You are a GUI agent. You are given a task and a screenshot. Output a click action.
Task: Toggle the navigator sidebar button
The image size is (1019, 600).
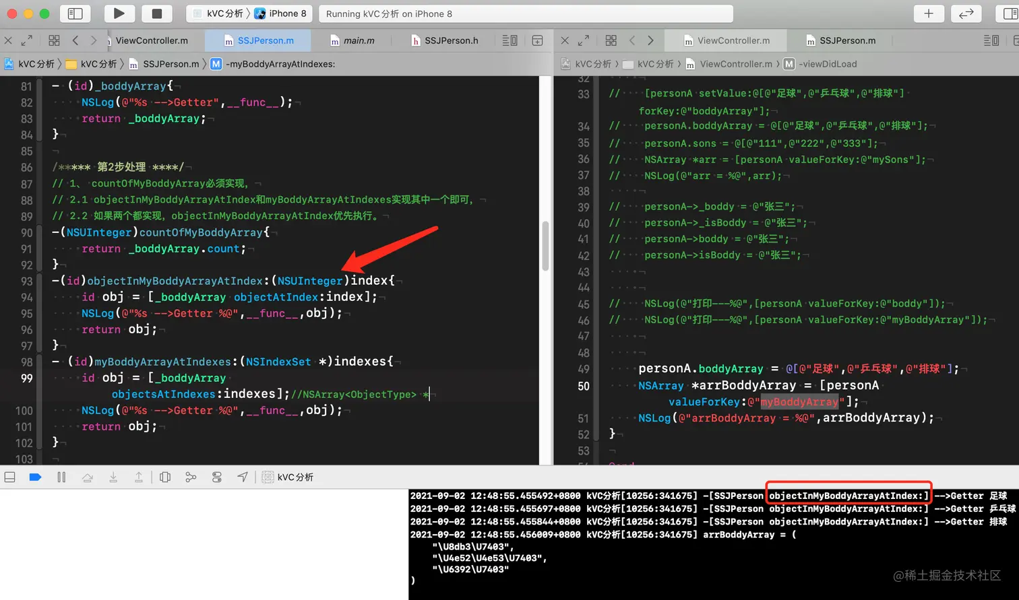75,13
